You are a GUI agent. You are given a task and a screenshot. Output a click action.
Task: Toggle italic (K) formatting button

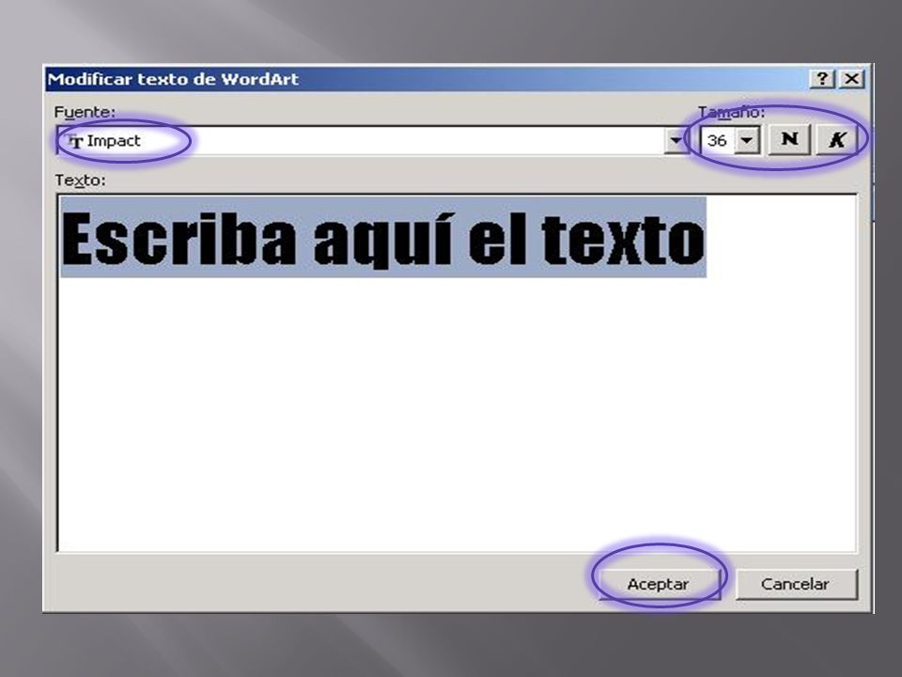pos(836,140)
